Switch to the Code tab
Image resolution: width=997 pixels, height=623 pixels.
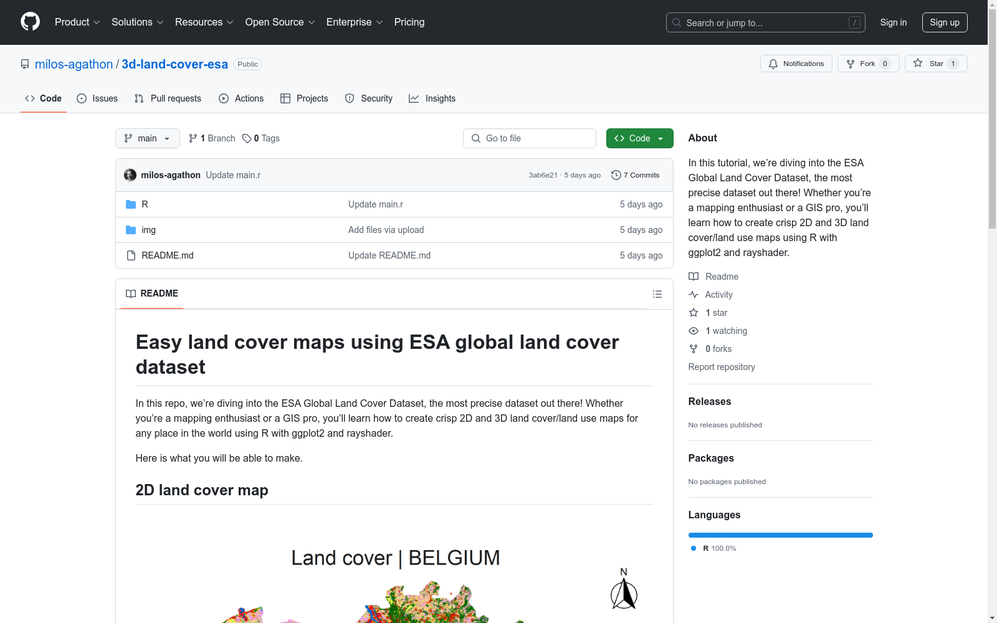44,98
